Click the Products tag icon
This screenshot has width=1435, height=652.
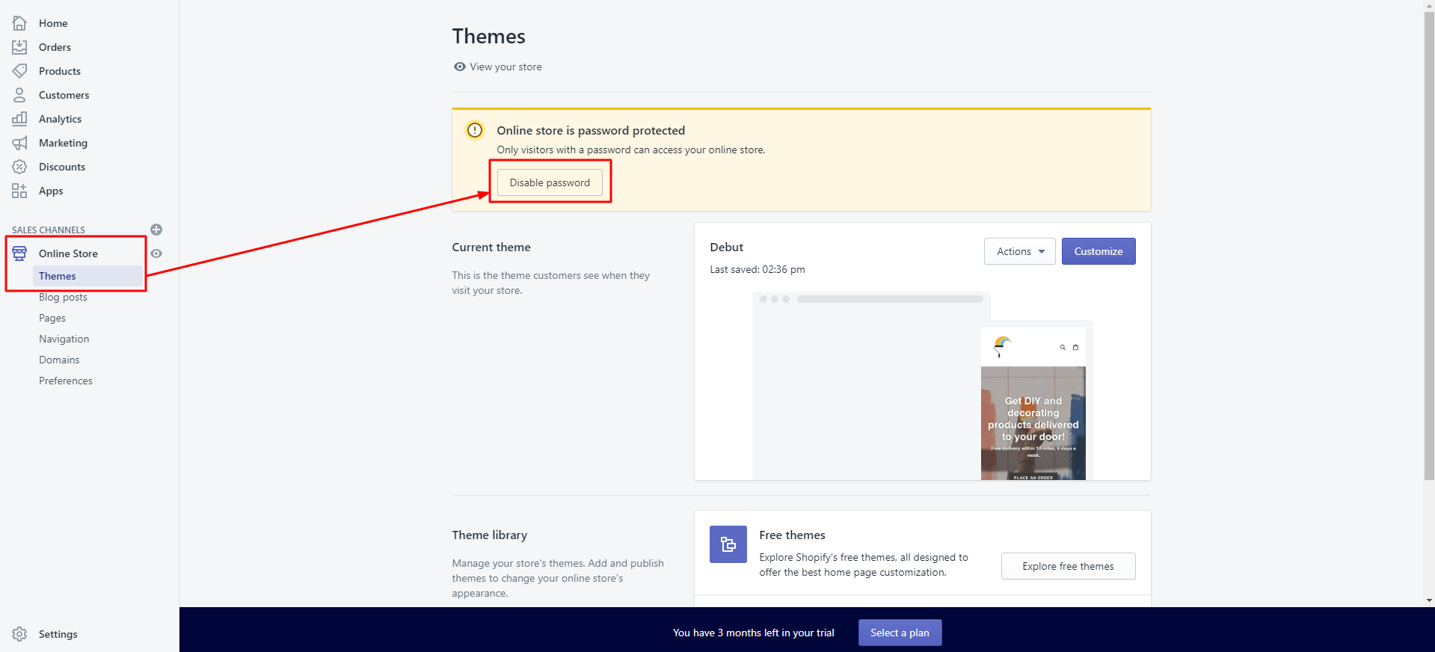[19, 71]
